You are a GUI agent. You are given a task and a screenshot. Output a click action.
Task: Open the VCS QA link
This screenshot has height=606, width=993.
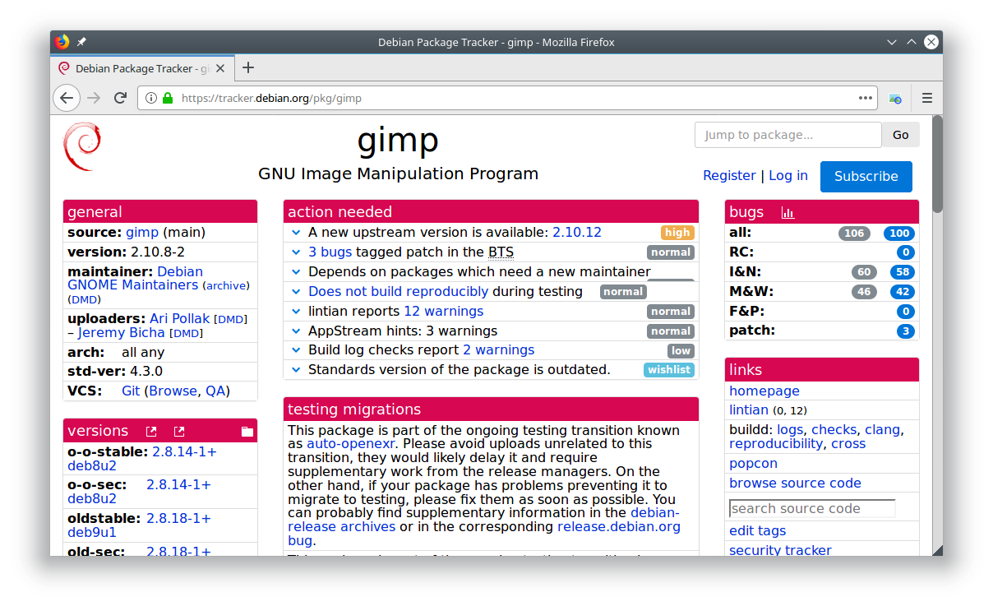(215, 391)
